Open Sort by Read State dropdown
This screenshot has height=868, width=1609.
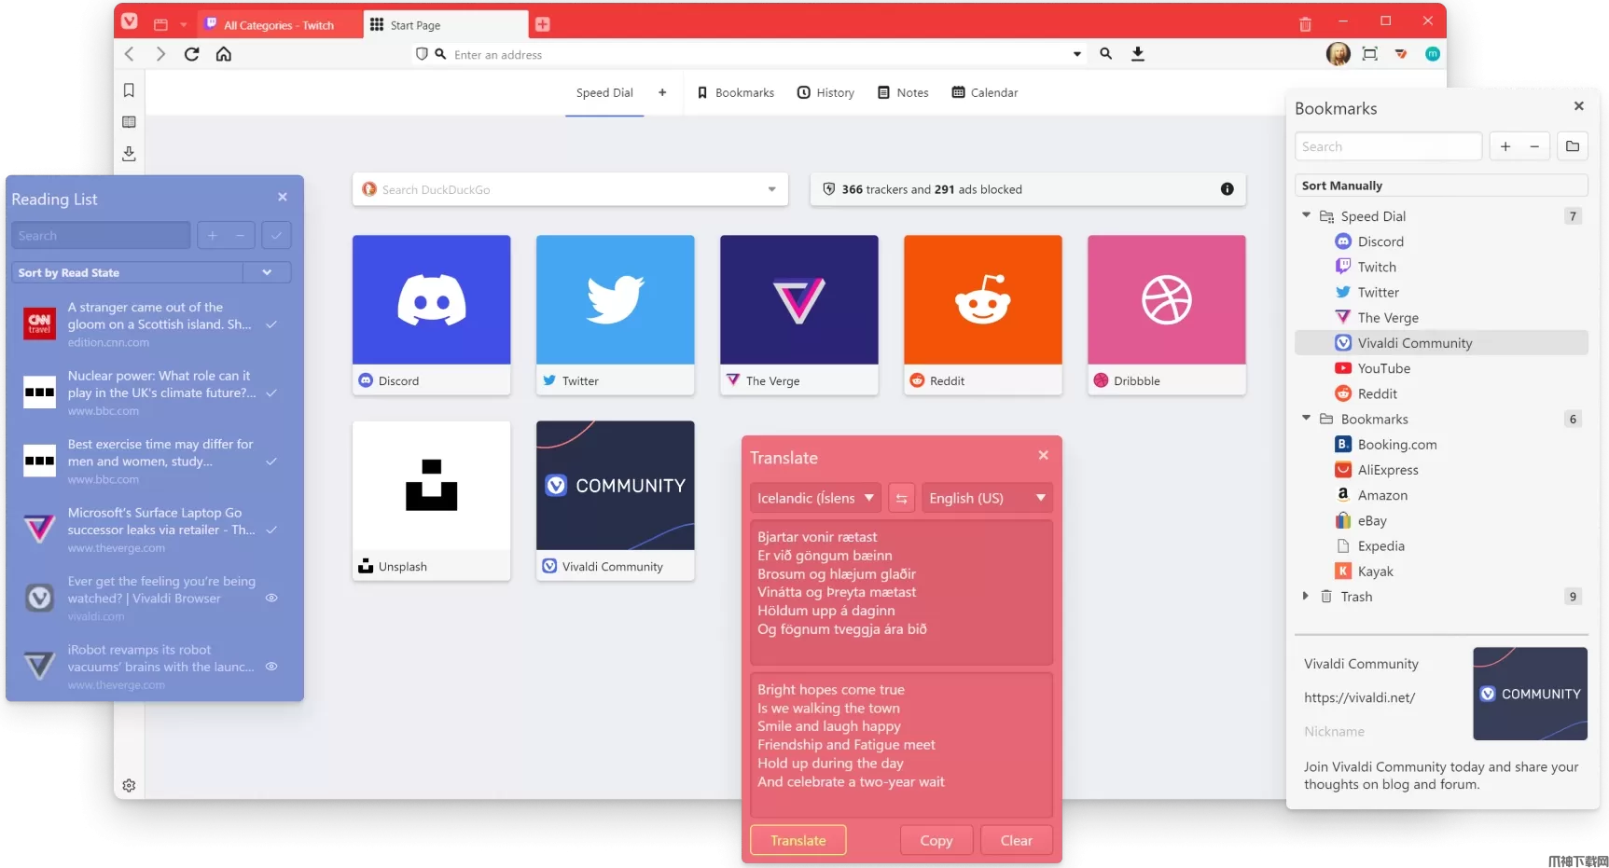tap(267, 272)
